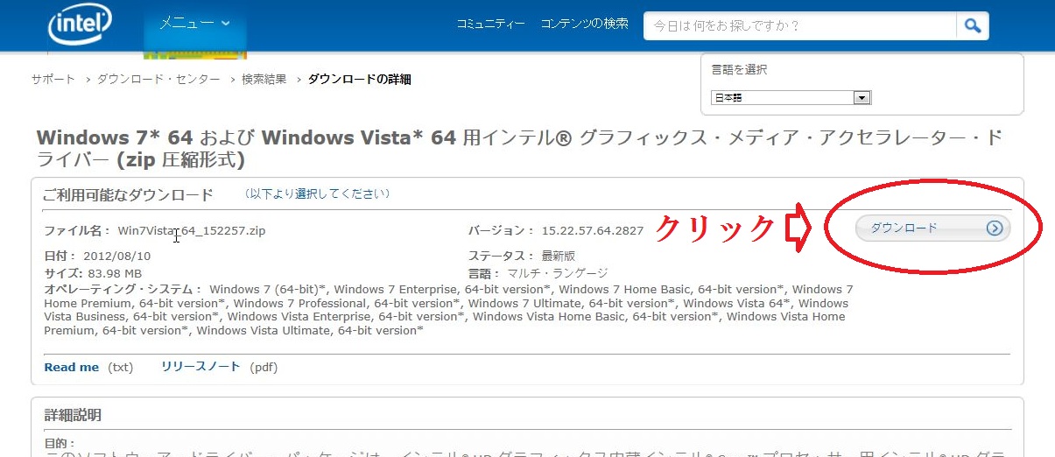Go to サポート breadcrumb

53,80
